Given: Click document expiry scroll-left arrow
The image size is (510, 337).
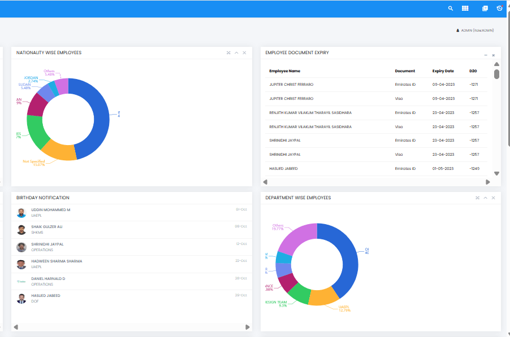Looking at the screenshot, I should 265,182.
